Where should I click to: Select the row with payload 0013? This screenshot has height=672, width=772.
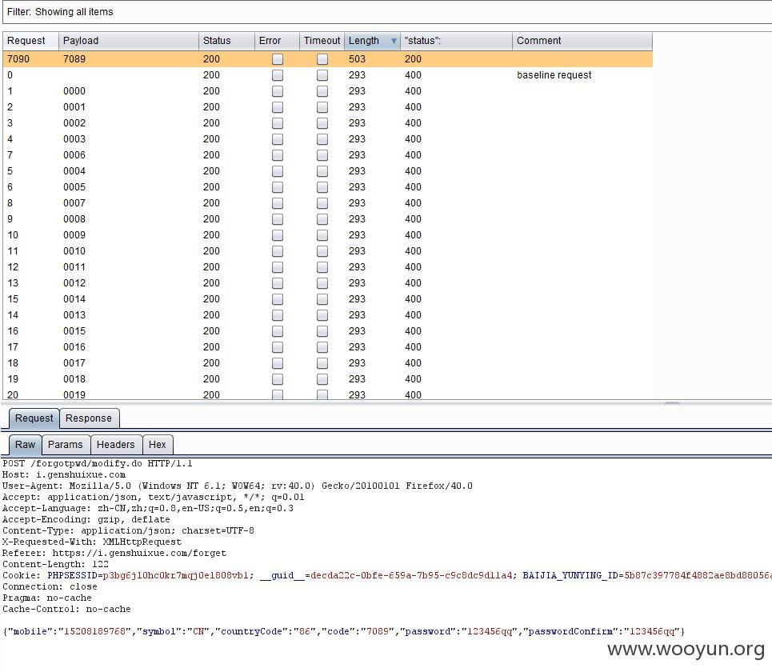click(328, 315)
